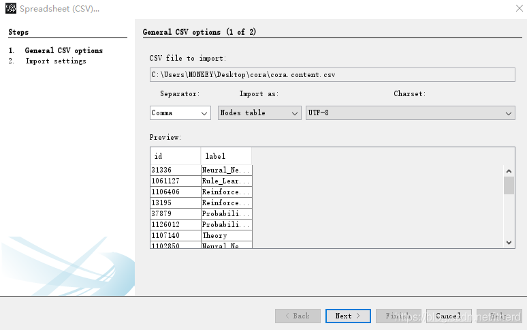Screen dimensions: 527x330
Task: Open the Import as dropdown showing Nodes table
Action: [259, 113]
